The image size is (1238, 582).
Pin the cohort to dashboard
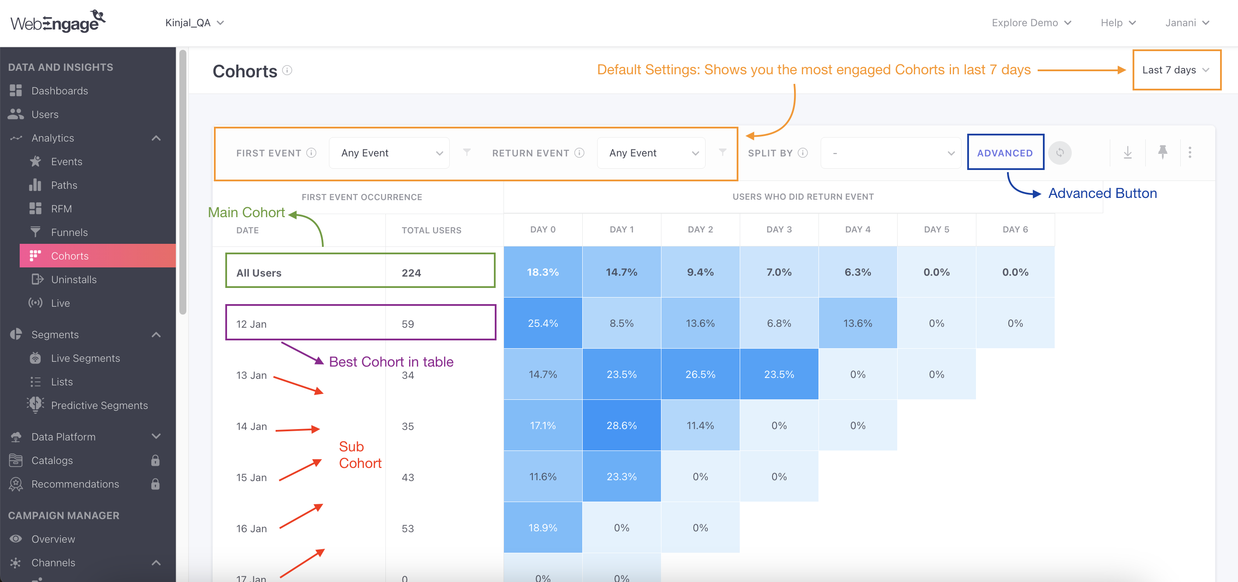(x=1163, y=152)
